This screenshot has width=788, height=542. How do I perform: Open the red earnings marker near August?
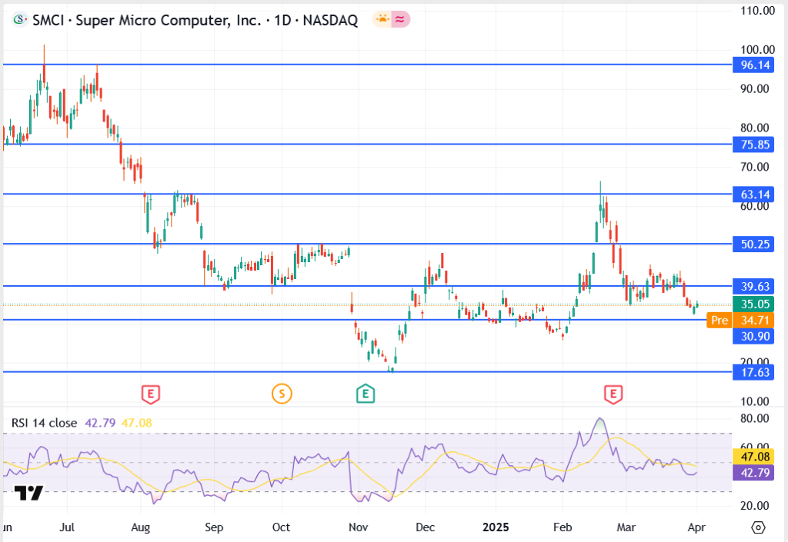(x=152, y=395)
